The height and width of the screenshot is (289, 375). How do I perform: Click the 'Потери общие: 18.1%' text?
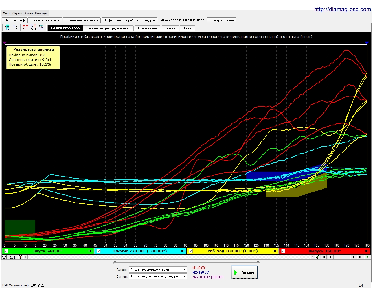(x=30, y=64)
